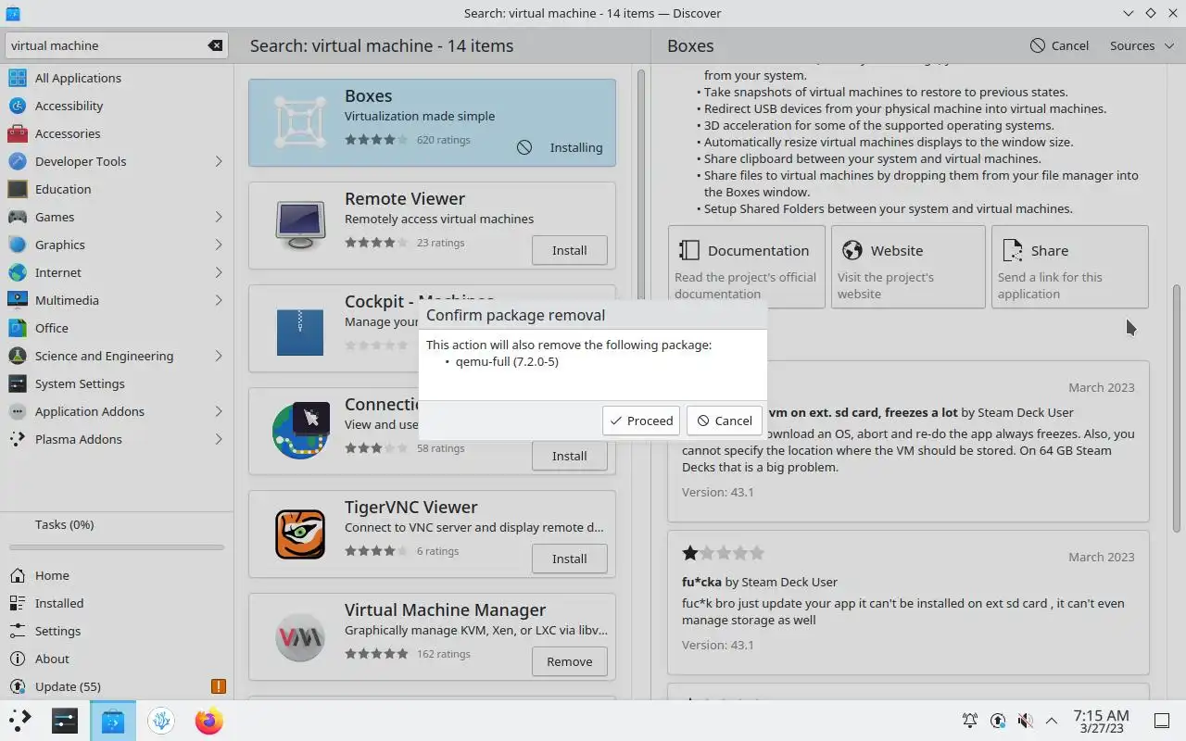Expand Plasma Addons category
Screen dimensions: 1186x741
click(x=219, y=439)
